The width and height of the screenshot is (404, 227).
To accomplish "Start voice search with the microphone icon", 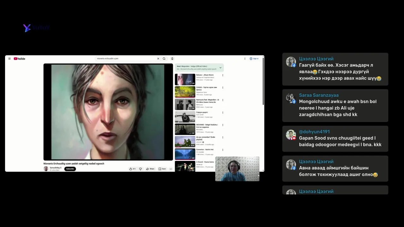I will [172, 59].
